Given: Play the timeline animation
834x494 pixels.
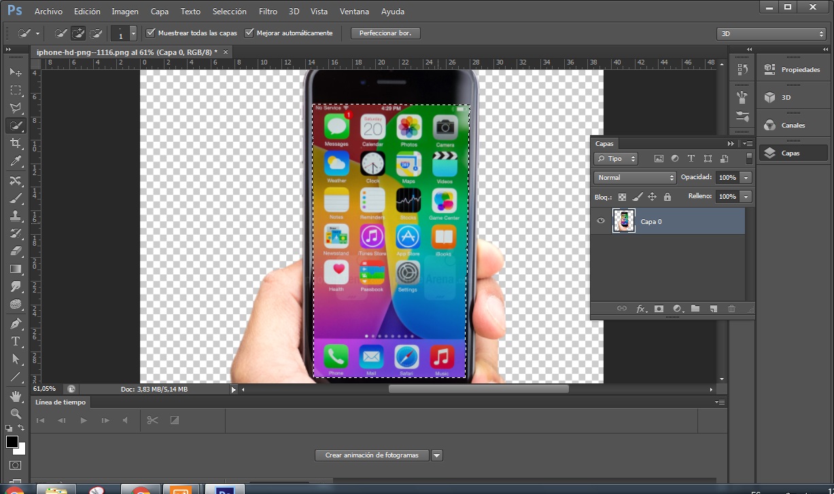Looking at the screenshot, I should [84, 421].
